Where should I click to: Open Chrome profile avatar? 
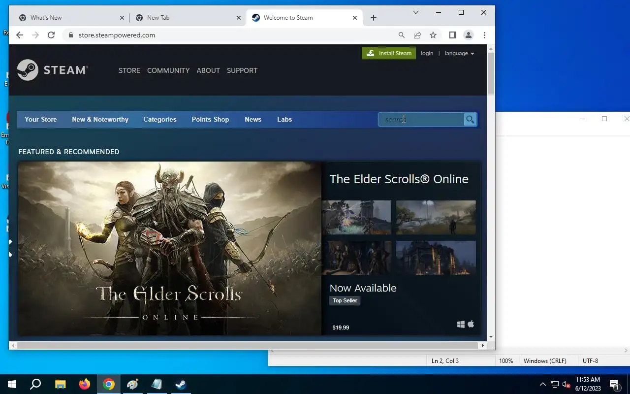469,35
